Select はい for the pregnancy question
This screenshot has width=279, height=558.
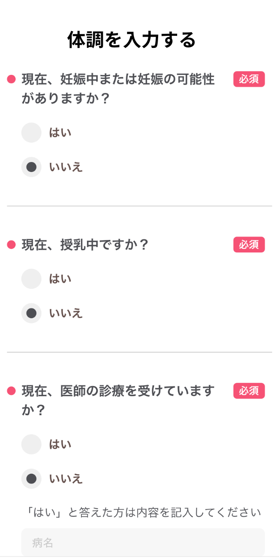coord(32,133)
